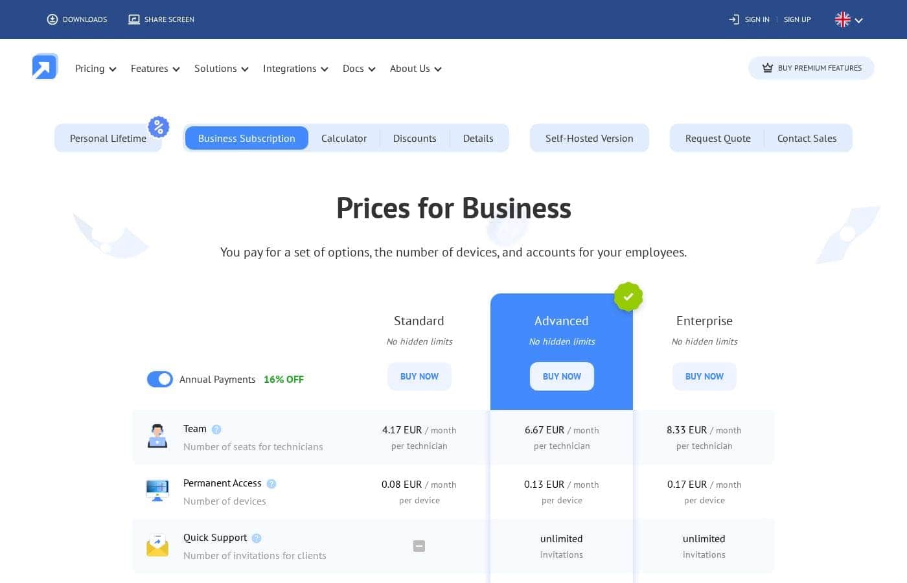907x583 pixels.
Task: Click Buy Now under Enterprise plan
Action: 704,376
